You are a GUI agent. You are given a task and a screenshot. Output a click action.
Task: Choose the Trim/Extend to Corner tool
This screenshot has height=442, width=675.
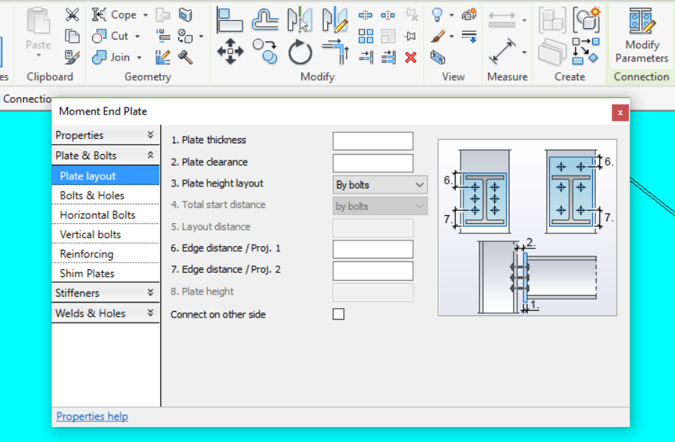pyautogui.click(x=335, y=52)
